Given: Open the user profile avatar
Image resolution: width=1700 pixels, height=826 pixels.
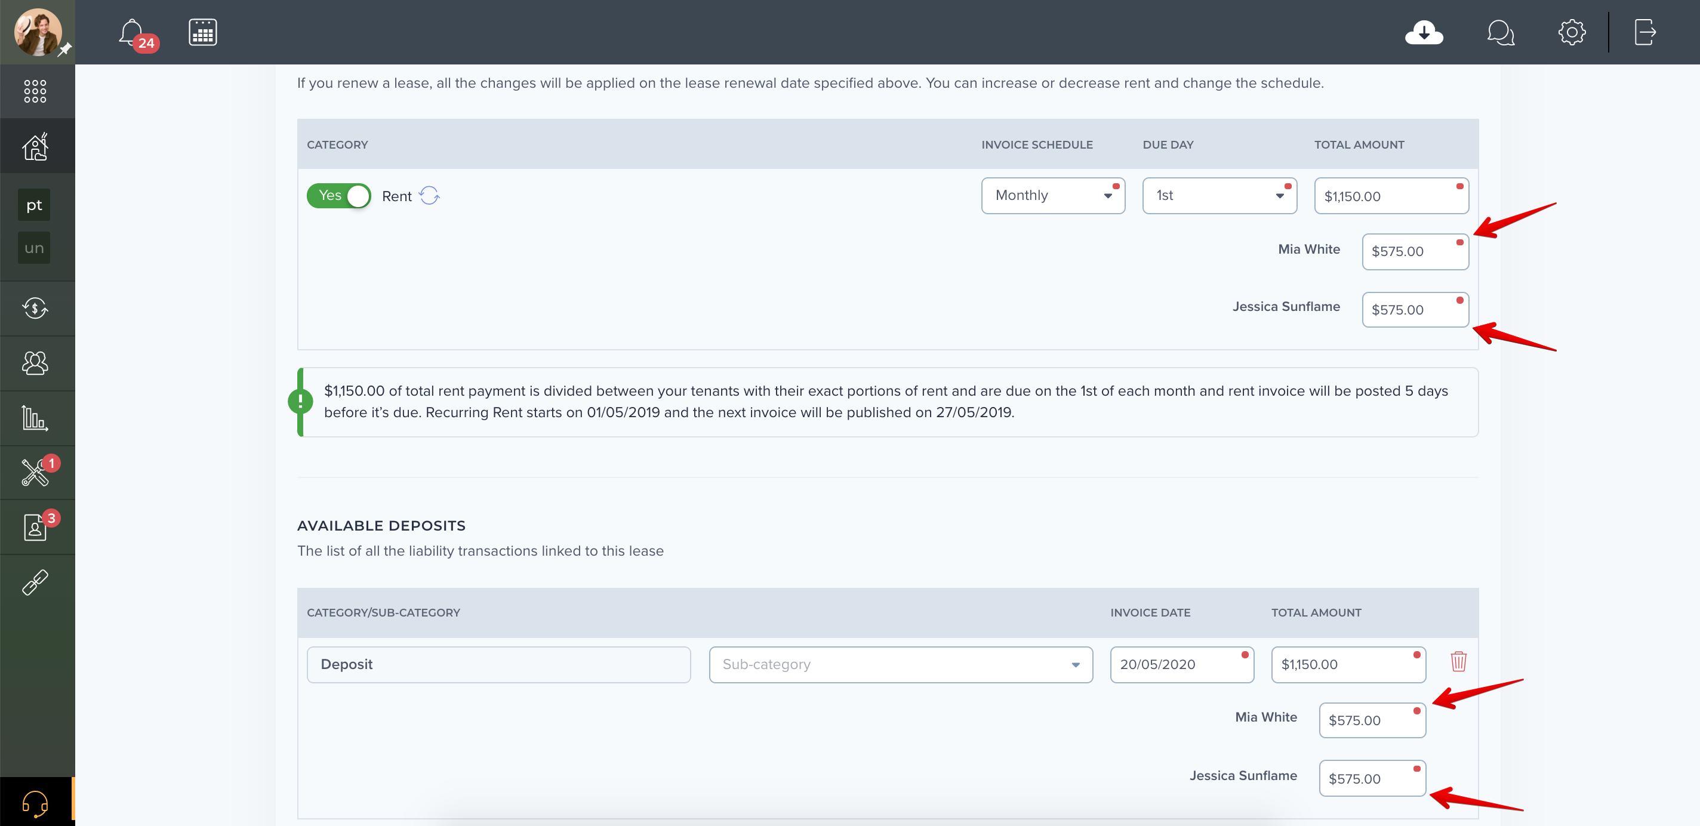Looking at the screenshot, I should pos(38,32).
